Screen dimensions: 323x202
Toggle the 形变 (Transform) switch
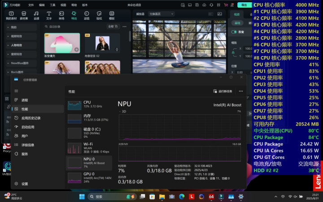[x=234, y=32]
